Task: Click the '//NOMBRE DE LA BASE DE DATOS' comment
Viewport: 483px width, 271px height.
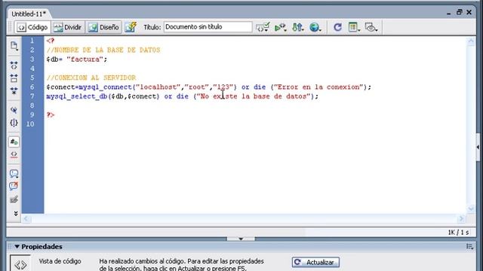Action: tap(103, 50)
